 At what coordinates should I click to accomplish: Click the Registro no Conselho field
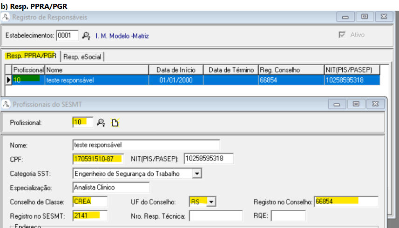(x=346, y=201)
